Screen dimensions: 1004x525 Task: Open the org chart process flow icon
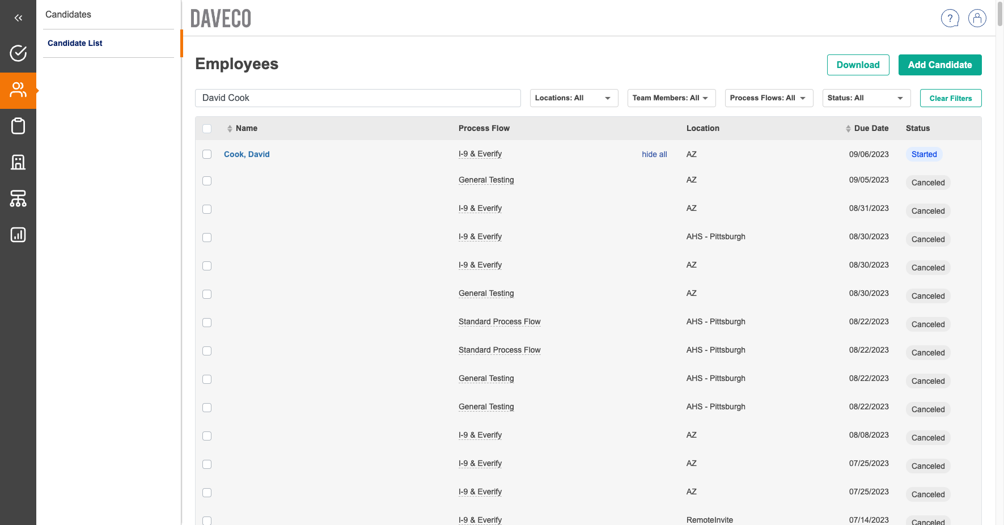point(18,198)
